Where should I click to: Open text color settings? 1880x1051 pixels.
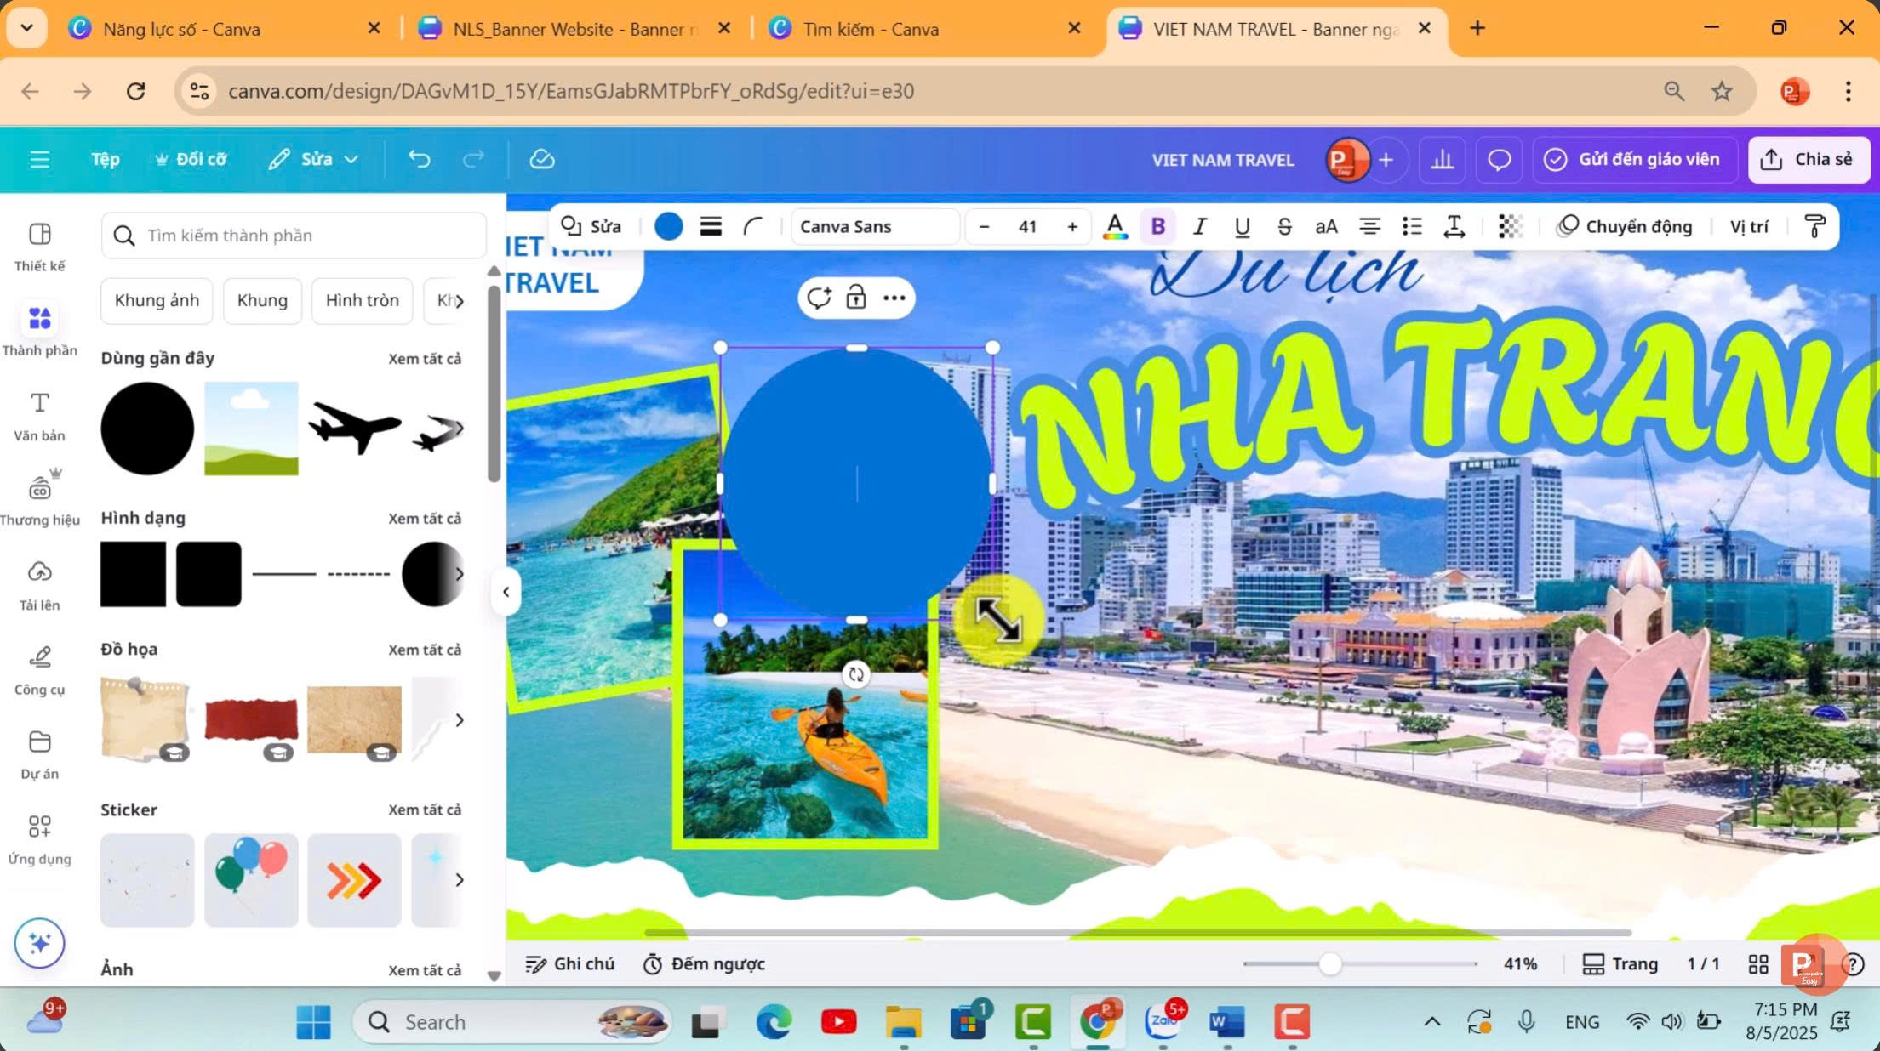pos(1116,226)
